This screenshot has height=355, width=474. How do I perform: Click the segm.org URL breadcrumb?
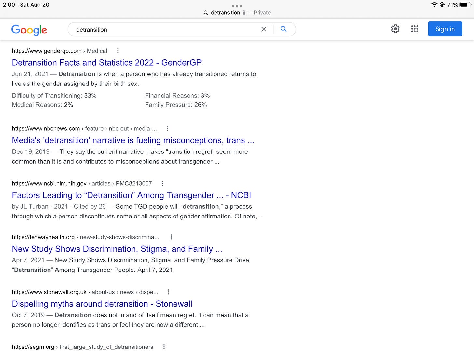(x=83, y=347)
